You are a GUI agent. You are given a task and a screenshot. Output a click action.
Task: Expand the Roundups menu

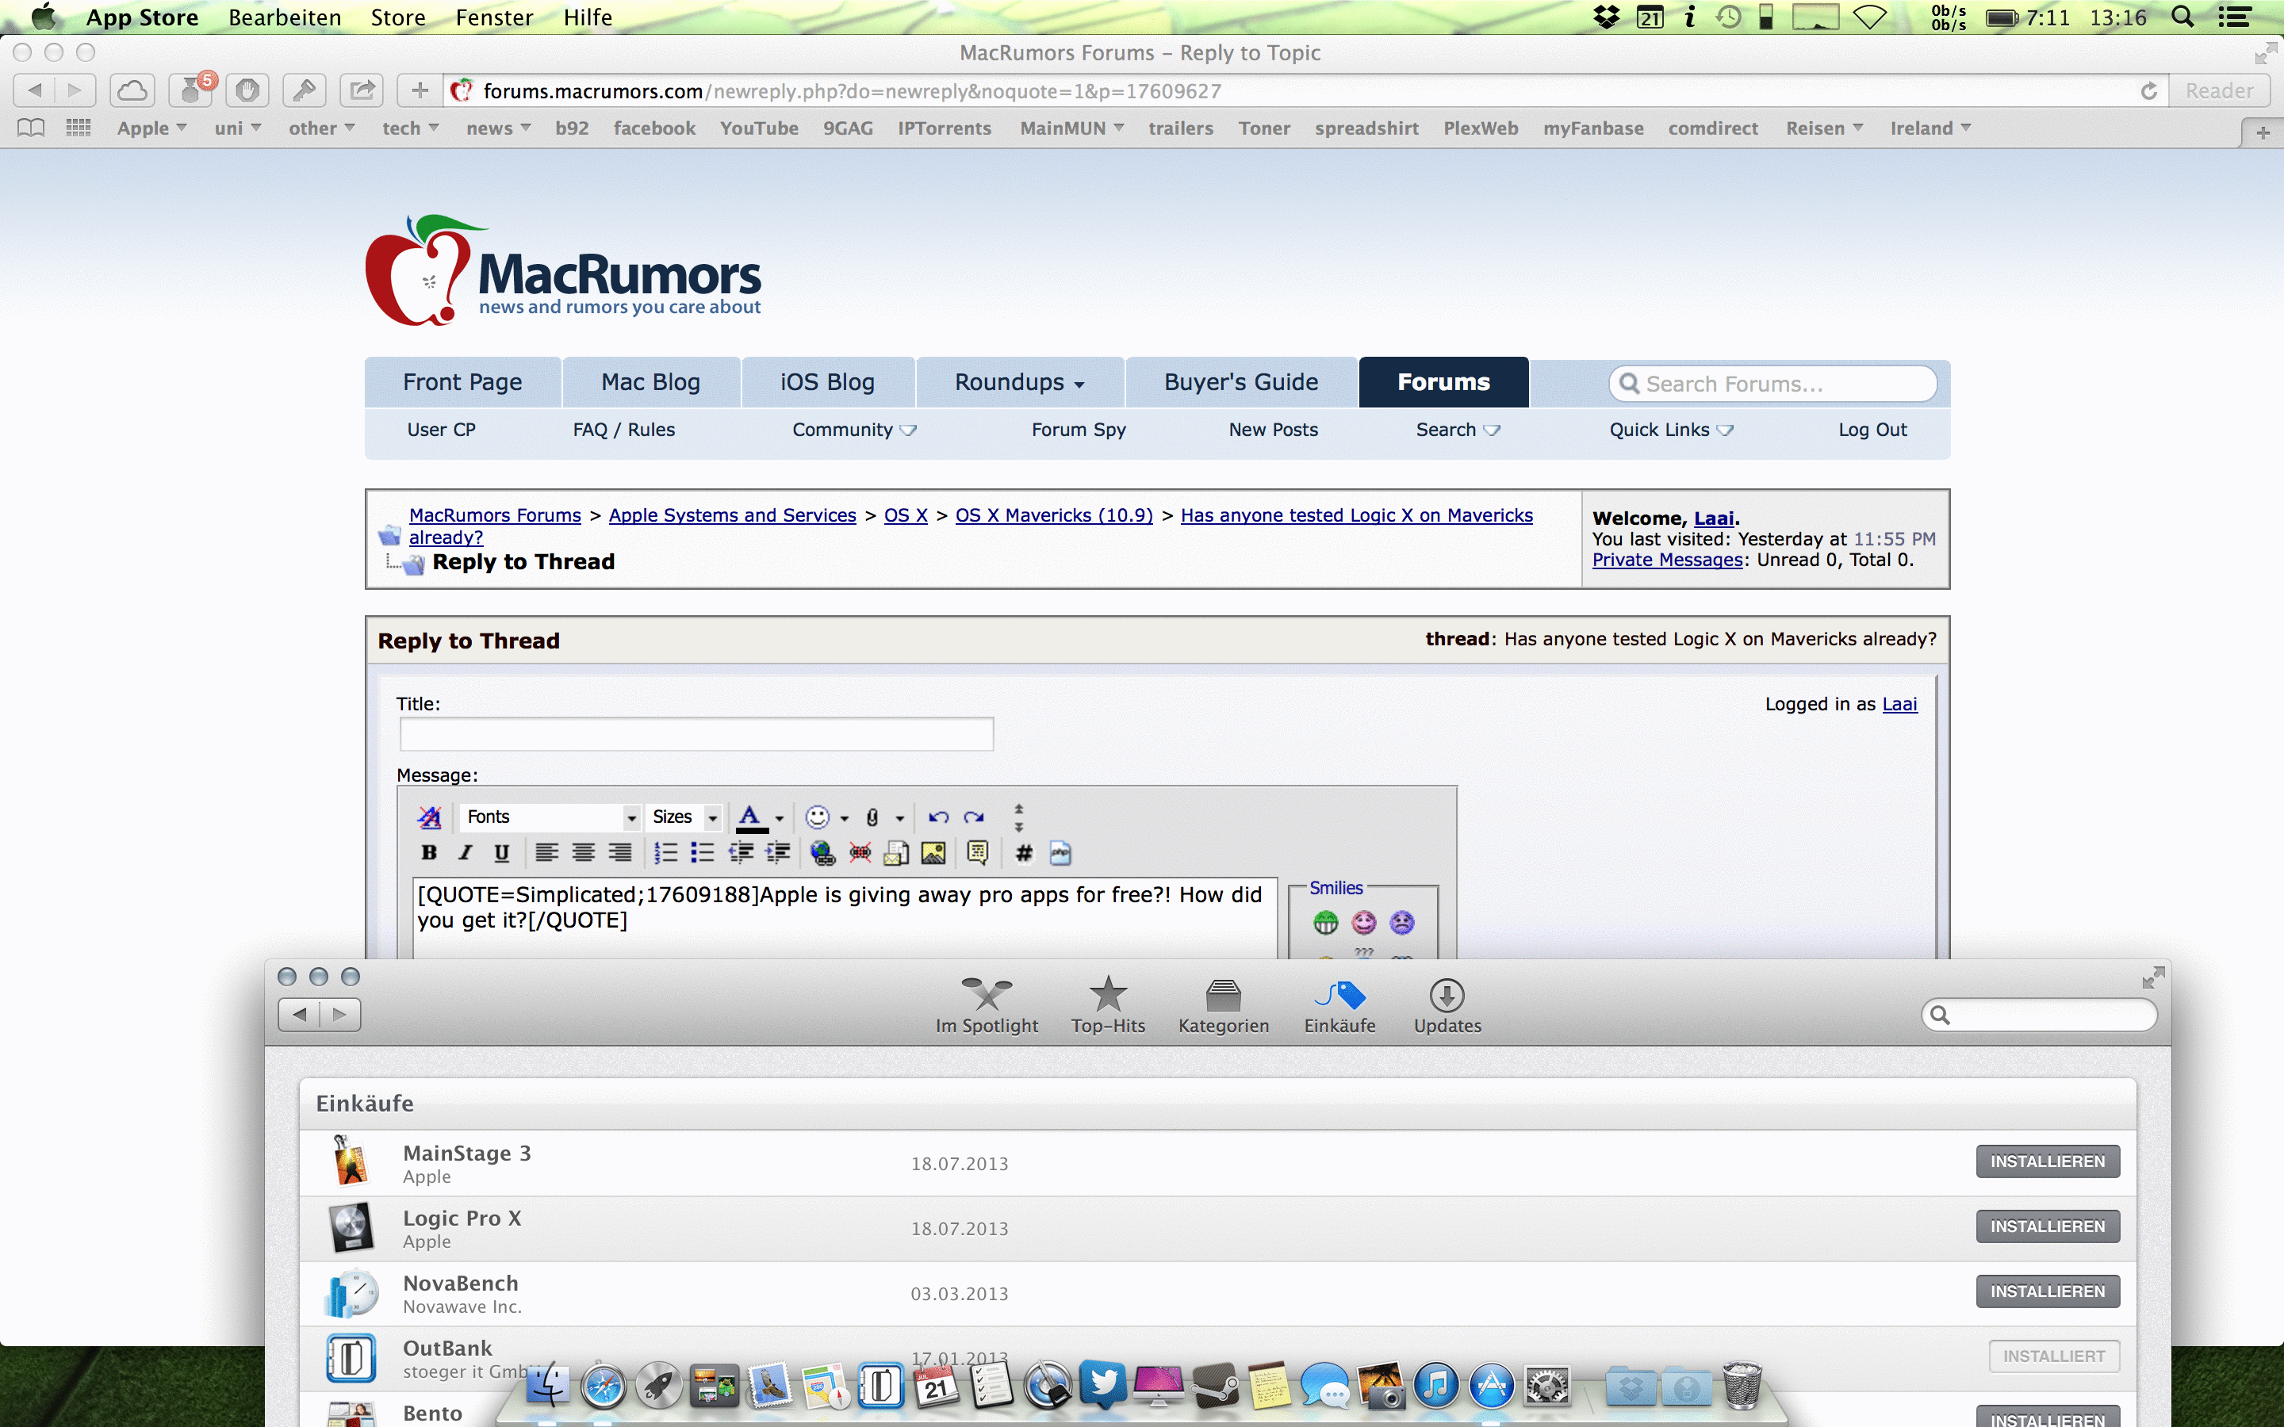[x=1019, y=382]
